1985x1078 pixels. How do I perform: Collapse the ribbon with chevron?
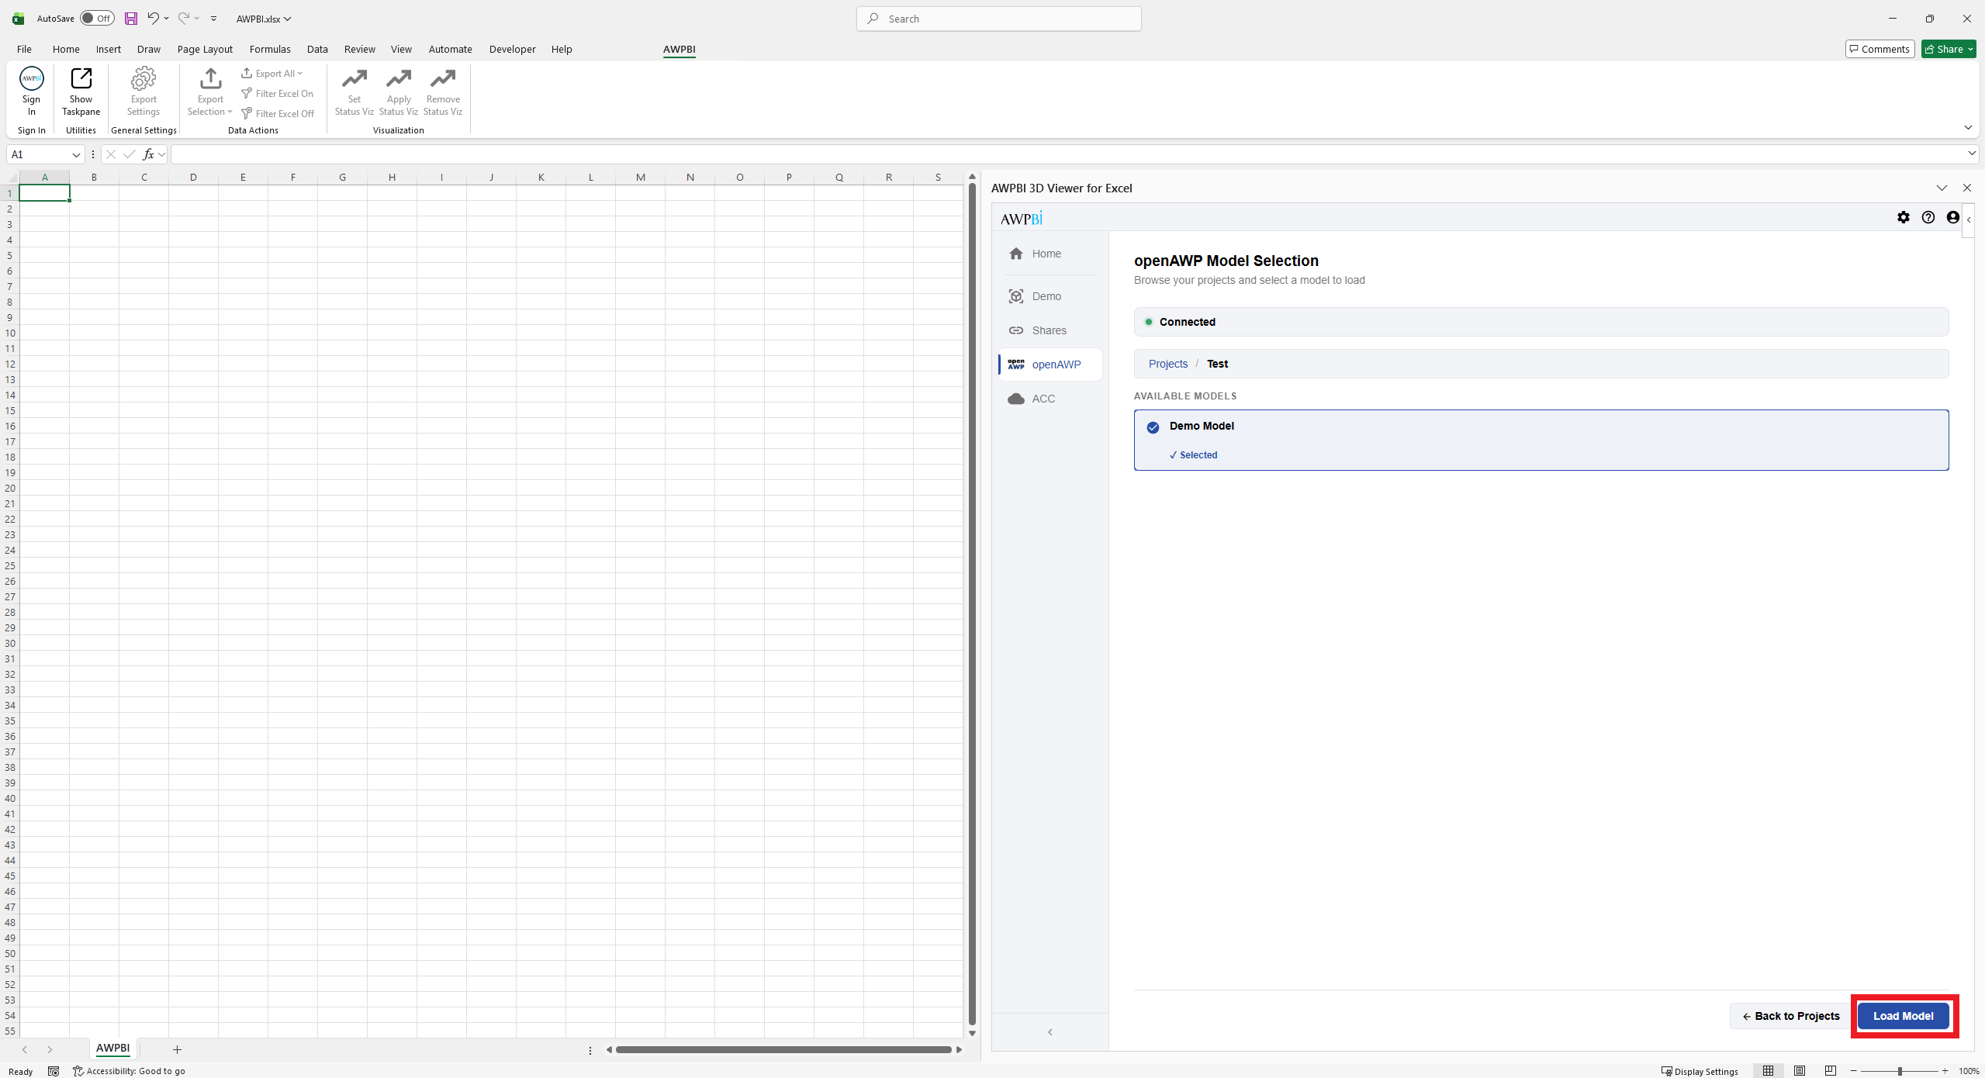click(1968, 127)
